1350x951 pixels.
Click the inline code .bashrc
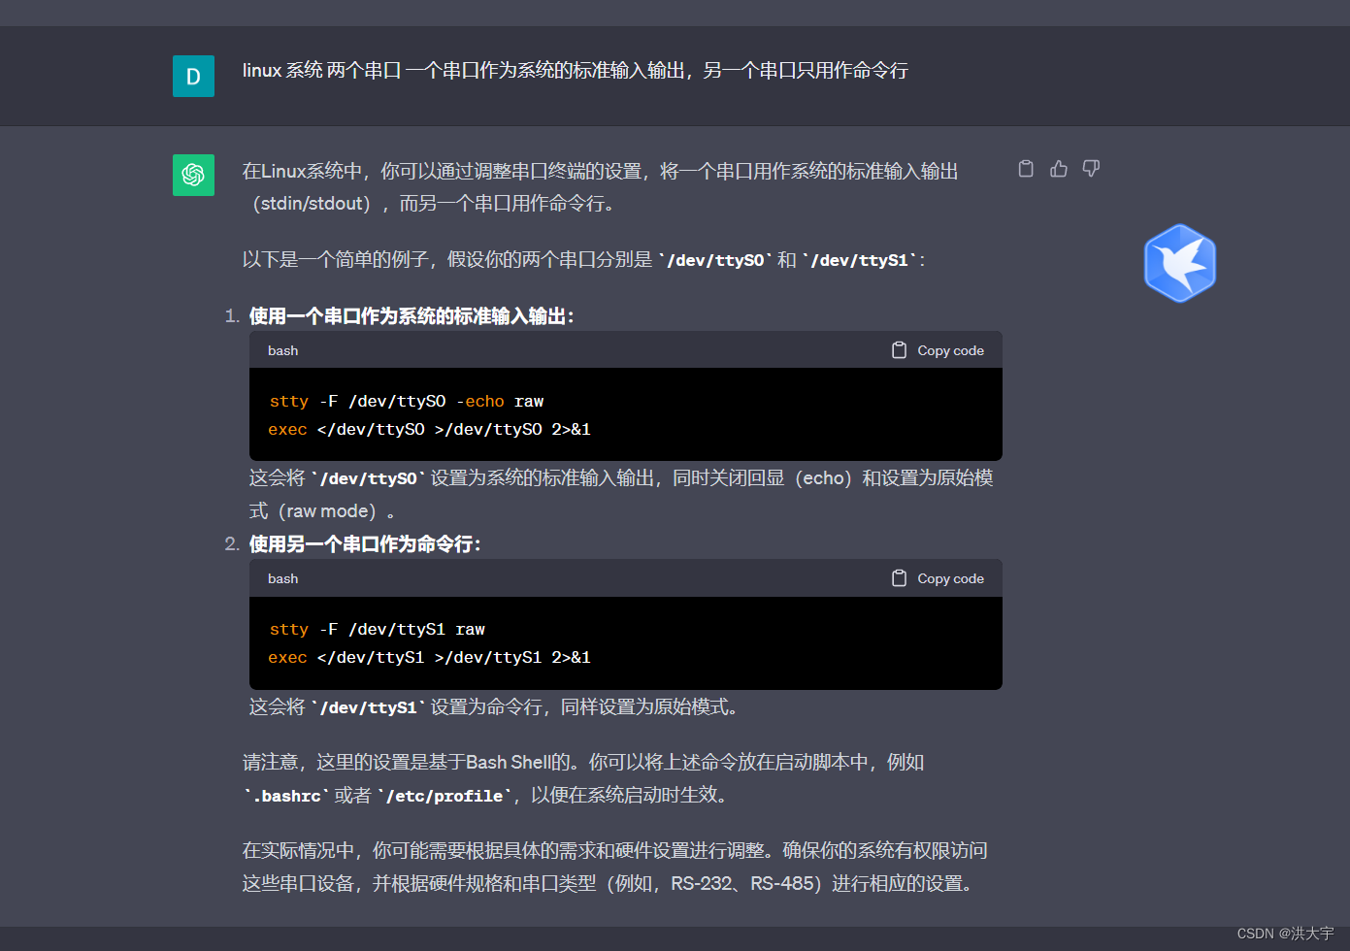point(286,796)
